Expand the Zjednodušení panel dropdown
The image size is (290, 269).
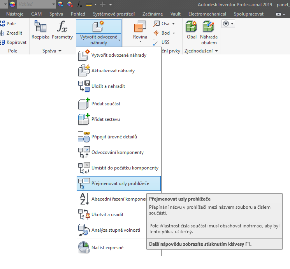(216, 51)
